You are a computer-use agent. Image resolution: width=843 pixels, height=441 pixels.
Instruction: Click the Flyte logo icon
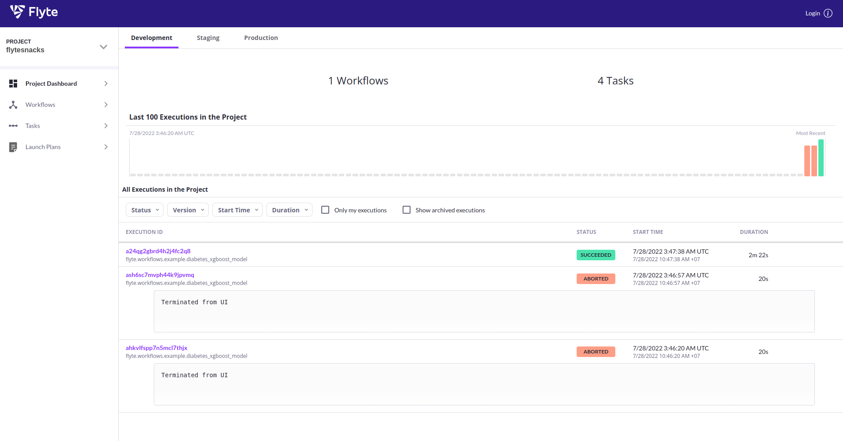pyautogui.click(x=17, y=13)
